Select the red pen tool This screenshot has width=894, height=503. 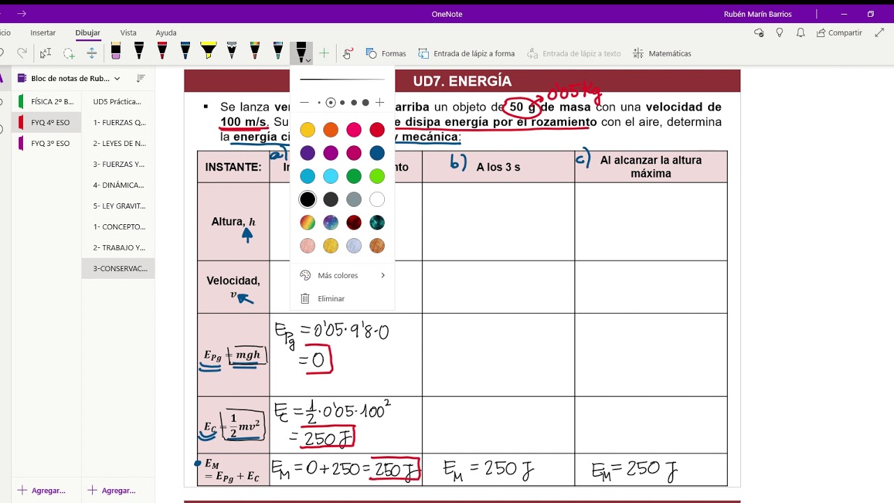[x=162, y=52]
